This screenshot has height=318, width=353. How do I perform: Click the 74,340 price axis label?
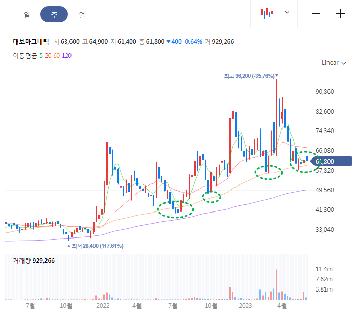tap(324, 131)
